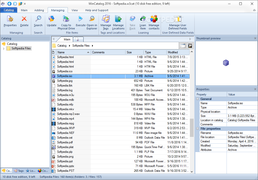Viewport: 258px width, 180px height.
Task: Click the forward arrow in title bar
Action: tap(15, 4)
